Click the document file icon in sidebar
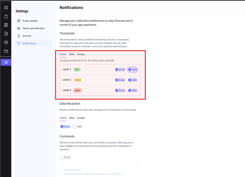Screen dimensions: 245x177 point(6,34)
